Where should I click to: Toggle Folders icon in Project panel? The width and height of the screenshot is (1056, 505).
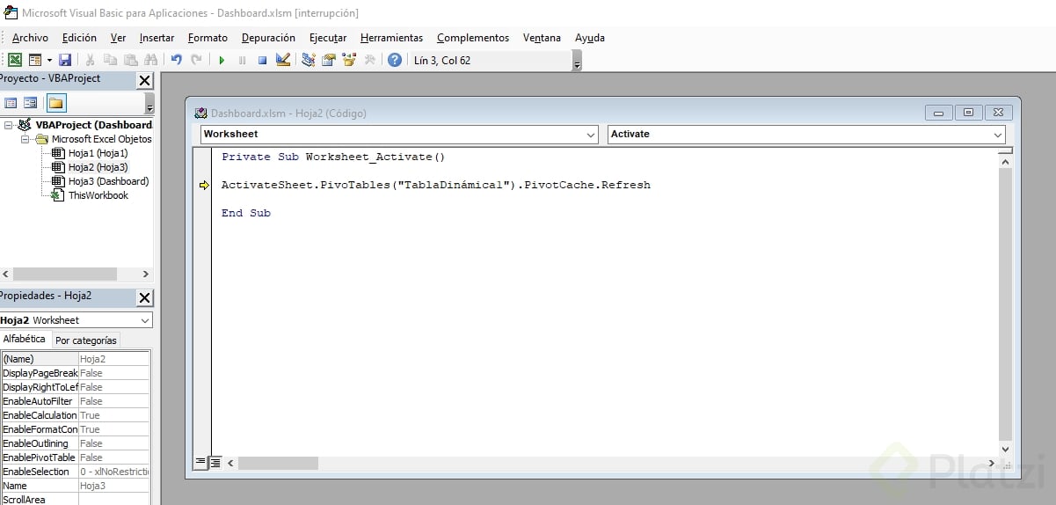(x=55, y=103)
